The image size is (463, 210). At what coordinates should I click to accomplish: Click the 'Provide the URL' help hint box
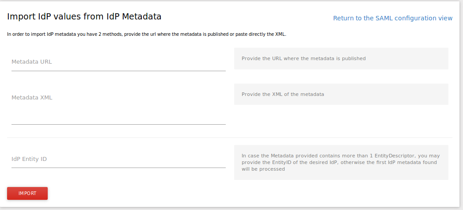point(341,58)
